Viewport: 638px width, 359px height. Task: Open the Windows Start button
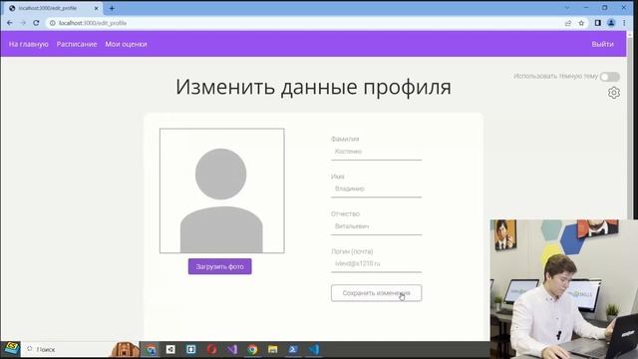click(11, 349)
